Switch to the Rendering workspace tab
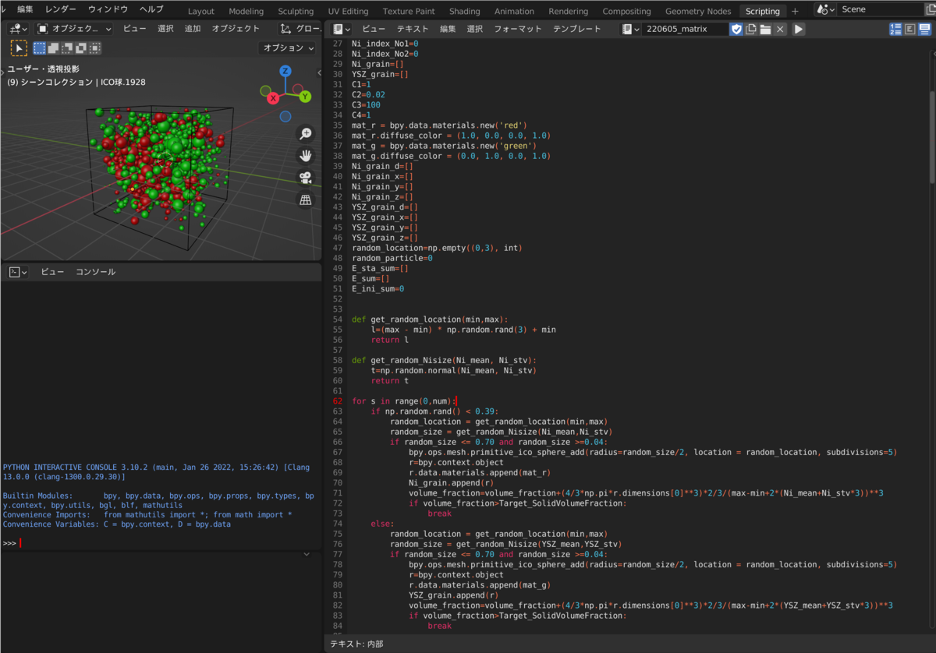The height and width of the screenshot is (653, 936). (x=569, y=11)
